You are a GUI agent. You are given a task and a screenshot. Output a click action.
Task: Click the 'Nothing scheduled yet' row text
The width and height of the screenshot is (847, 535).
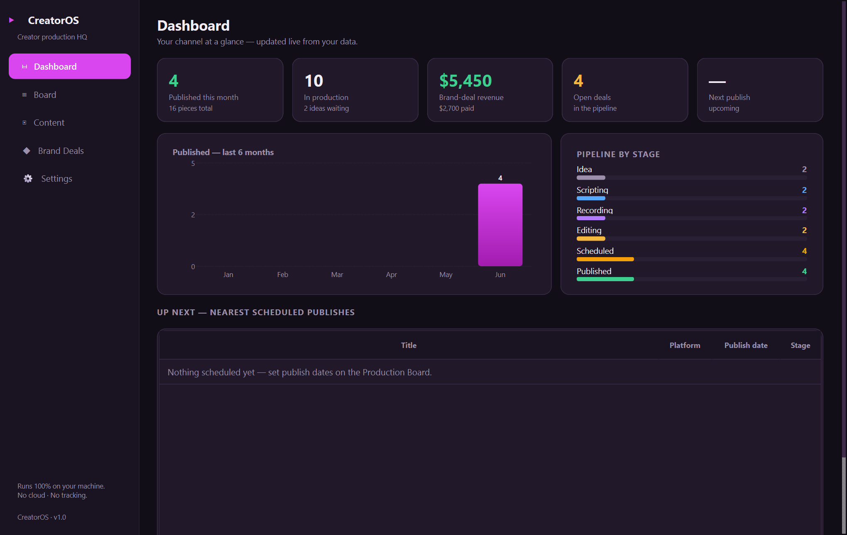[x=299, y=372]
